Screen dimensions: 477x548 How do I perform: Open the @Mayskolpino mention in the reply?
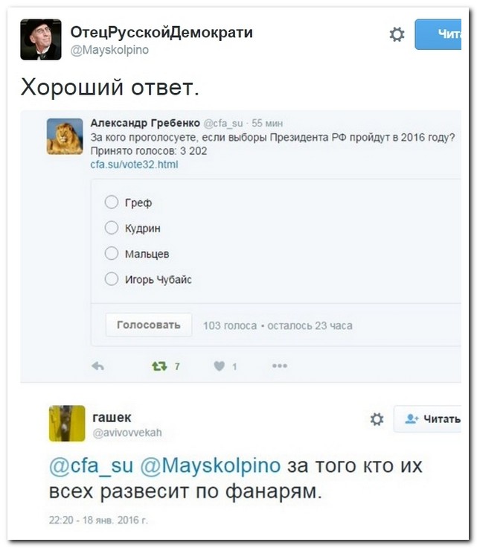click(x=210, y=467)
